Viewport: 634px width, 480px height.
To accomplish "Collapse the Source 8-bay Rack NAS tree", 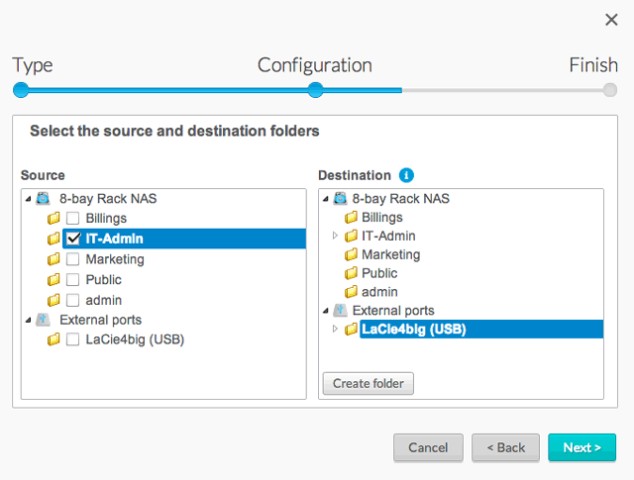I will click(28, 199).
